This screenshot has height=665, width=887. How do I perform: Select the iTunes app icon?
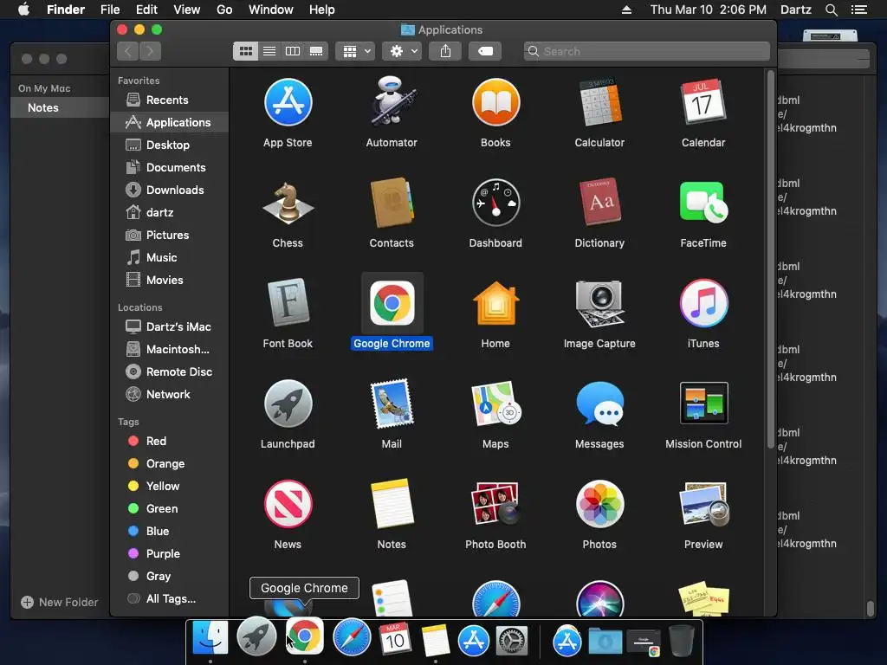pos(703,304)
